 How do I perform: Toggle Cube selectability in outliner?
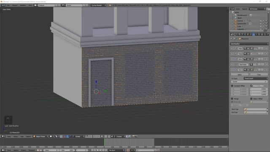[263, 26]
